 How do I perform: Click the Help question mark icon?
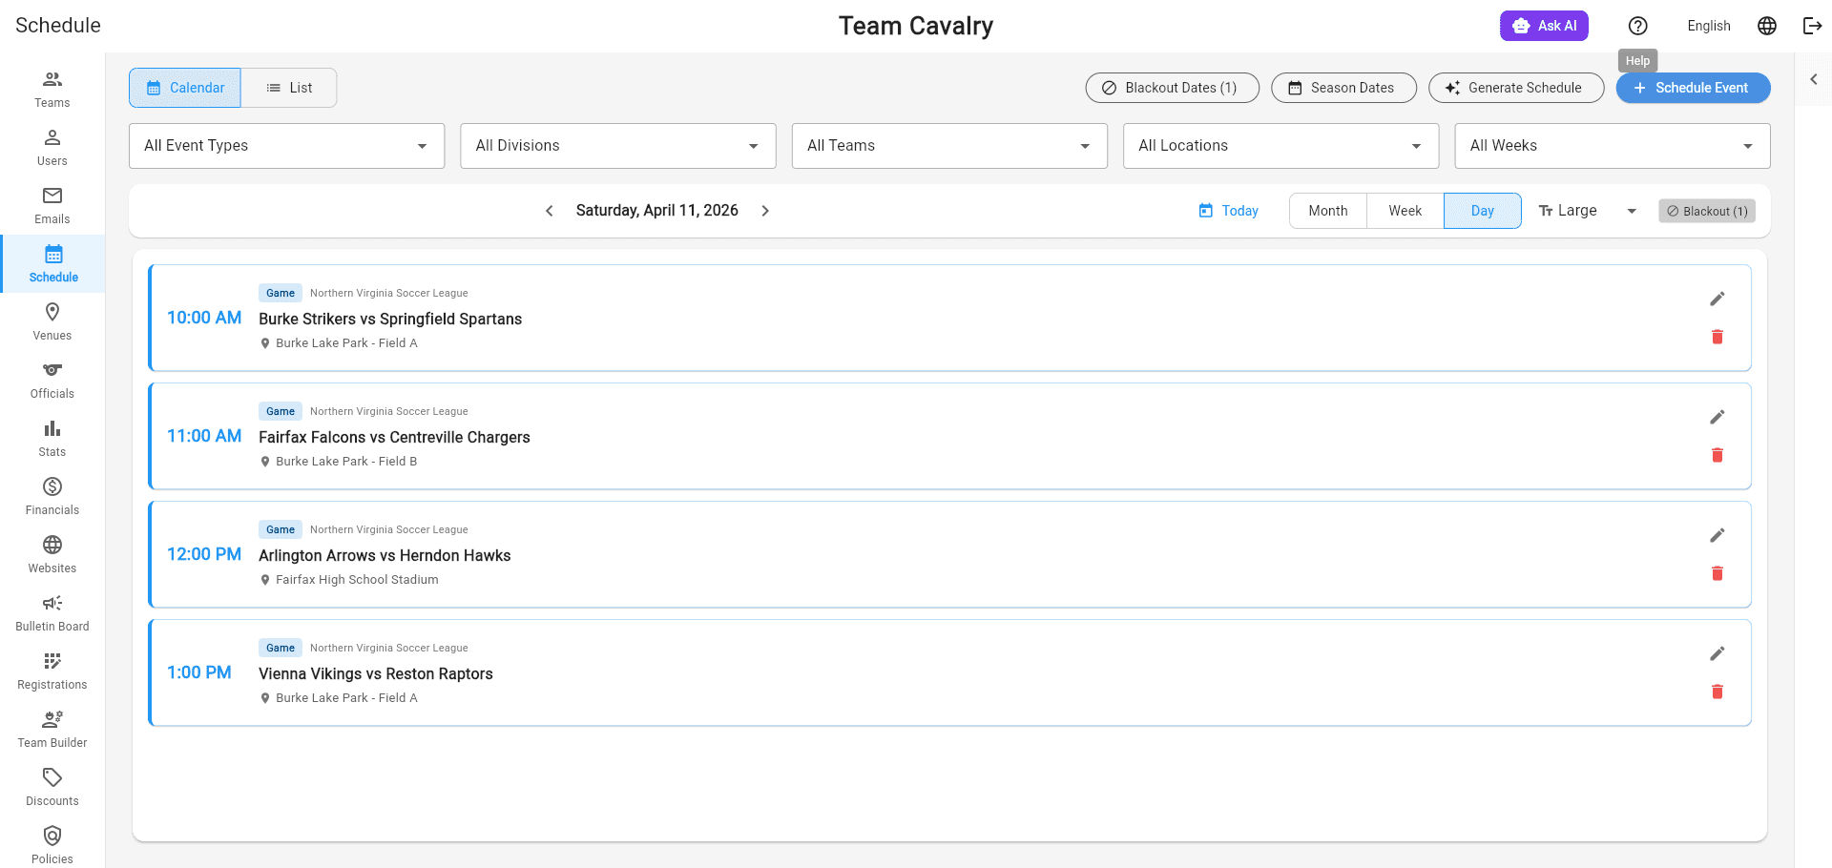1637,26
